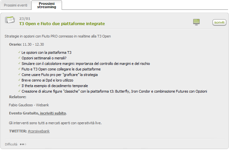This screenshot has width=231, height=150.
Task: Click the checkmark next to 'Breve cenno ai Dpd'
Action: 19,80
